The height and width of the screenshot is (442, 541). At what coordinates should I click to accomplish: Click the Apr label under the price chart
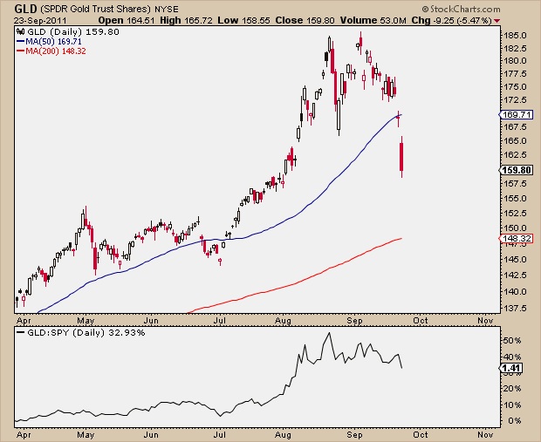pyautogui.click(x=24, y=321)
